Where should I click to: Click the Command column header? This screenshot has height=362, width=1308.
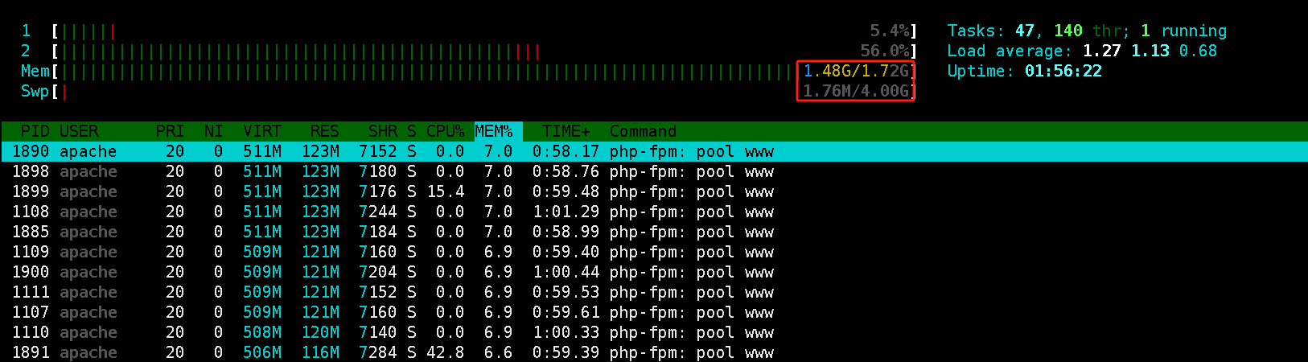click(644, 131)
